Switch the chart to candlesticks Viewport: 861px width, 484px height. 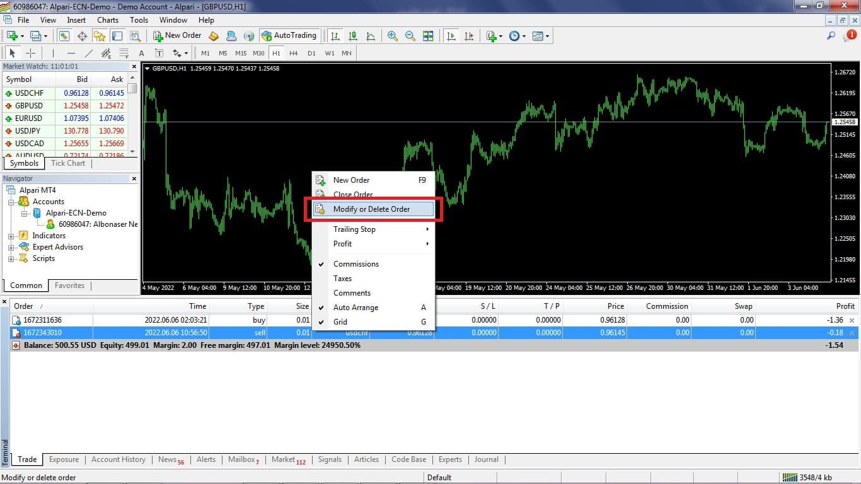pos(353,36)
